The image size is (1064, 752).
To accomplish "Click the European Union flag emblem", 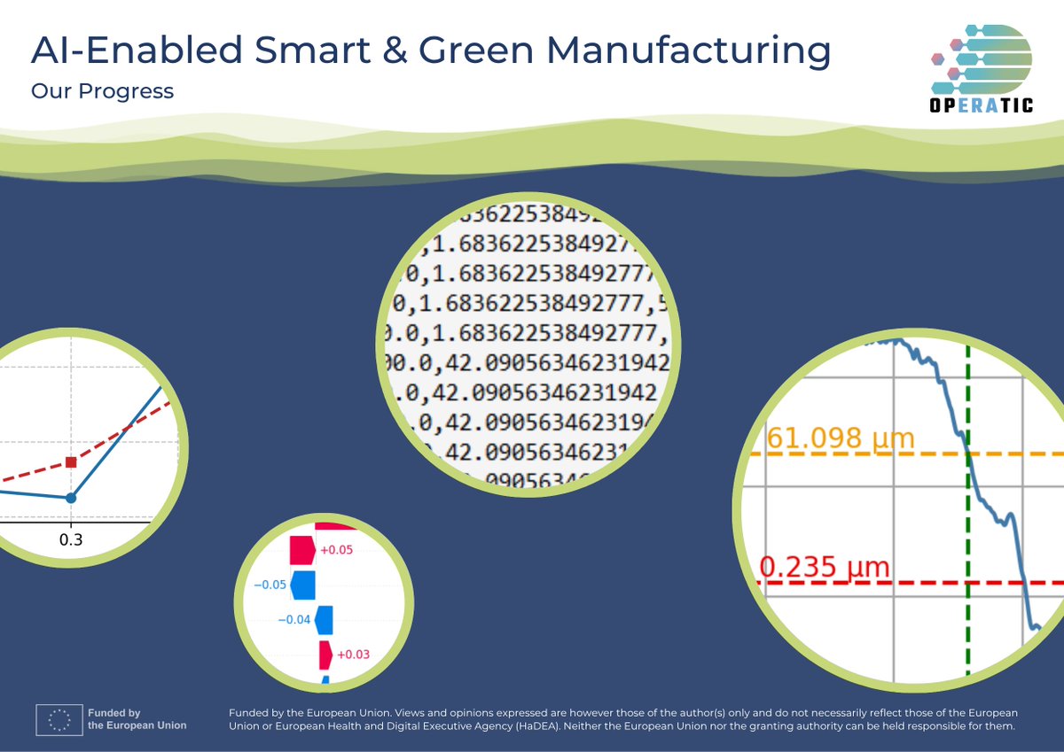I will tap(59, 719).
